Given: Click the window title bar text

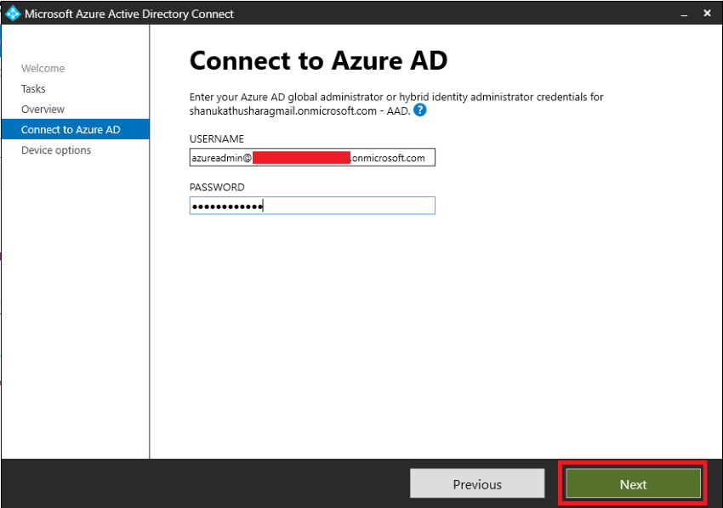Looking at the screenshot, I should pyautogui.click(x=129, y=14).
